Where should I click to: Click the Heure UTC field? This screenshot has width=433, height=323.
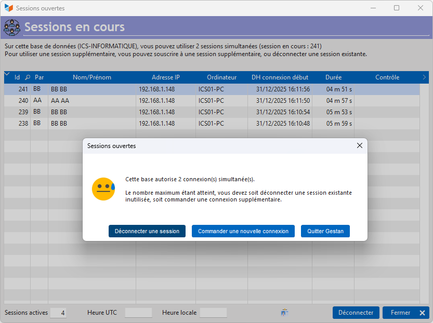tap(138, 313)
